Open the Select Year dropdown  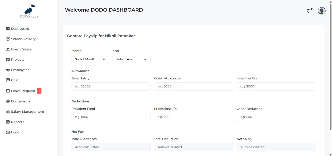click(132, 59)
